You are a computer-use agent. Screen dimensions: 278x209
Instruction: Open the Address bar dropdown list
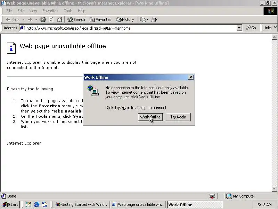point(239,28)
